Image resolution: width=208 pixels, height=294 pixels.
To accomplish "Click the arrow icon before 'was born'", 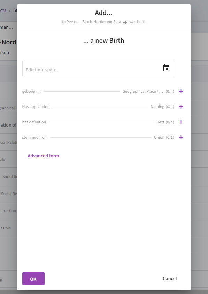I will [x=125, y=22].
